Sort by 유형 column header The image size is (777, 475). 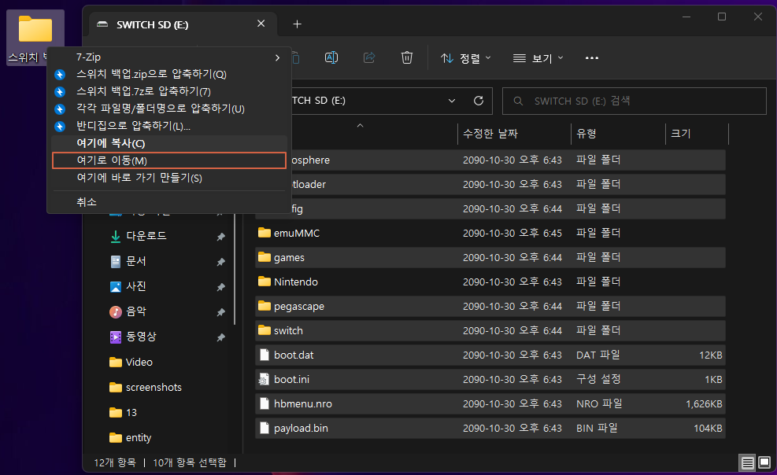click(x=617, y=134)
